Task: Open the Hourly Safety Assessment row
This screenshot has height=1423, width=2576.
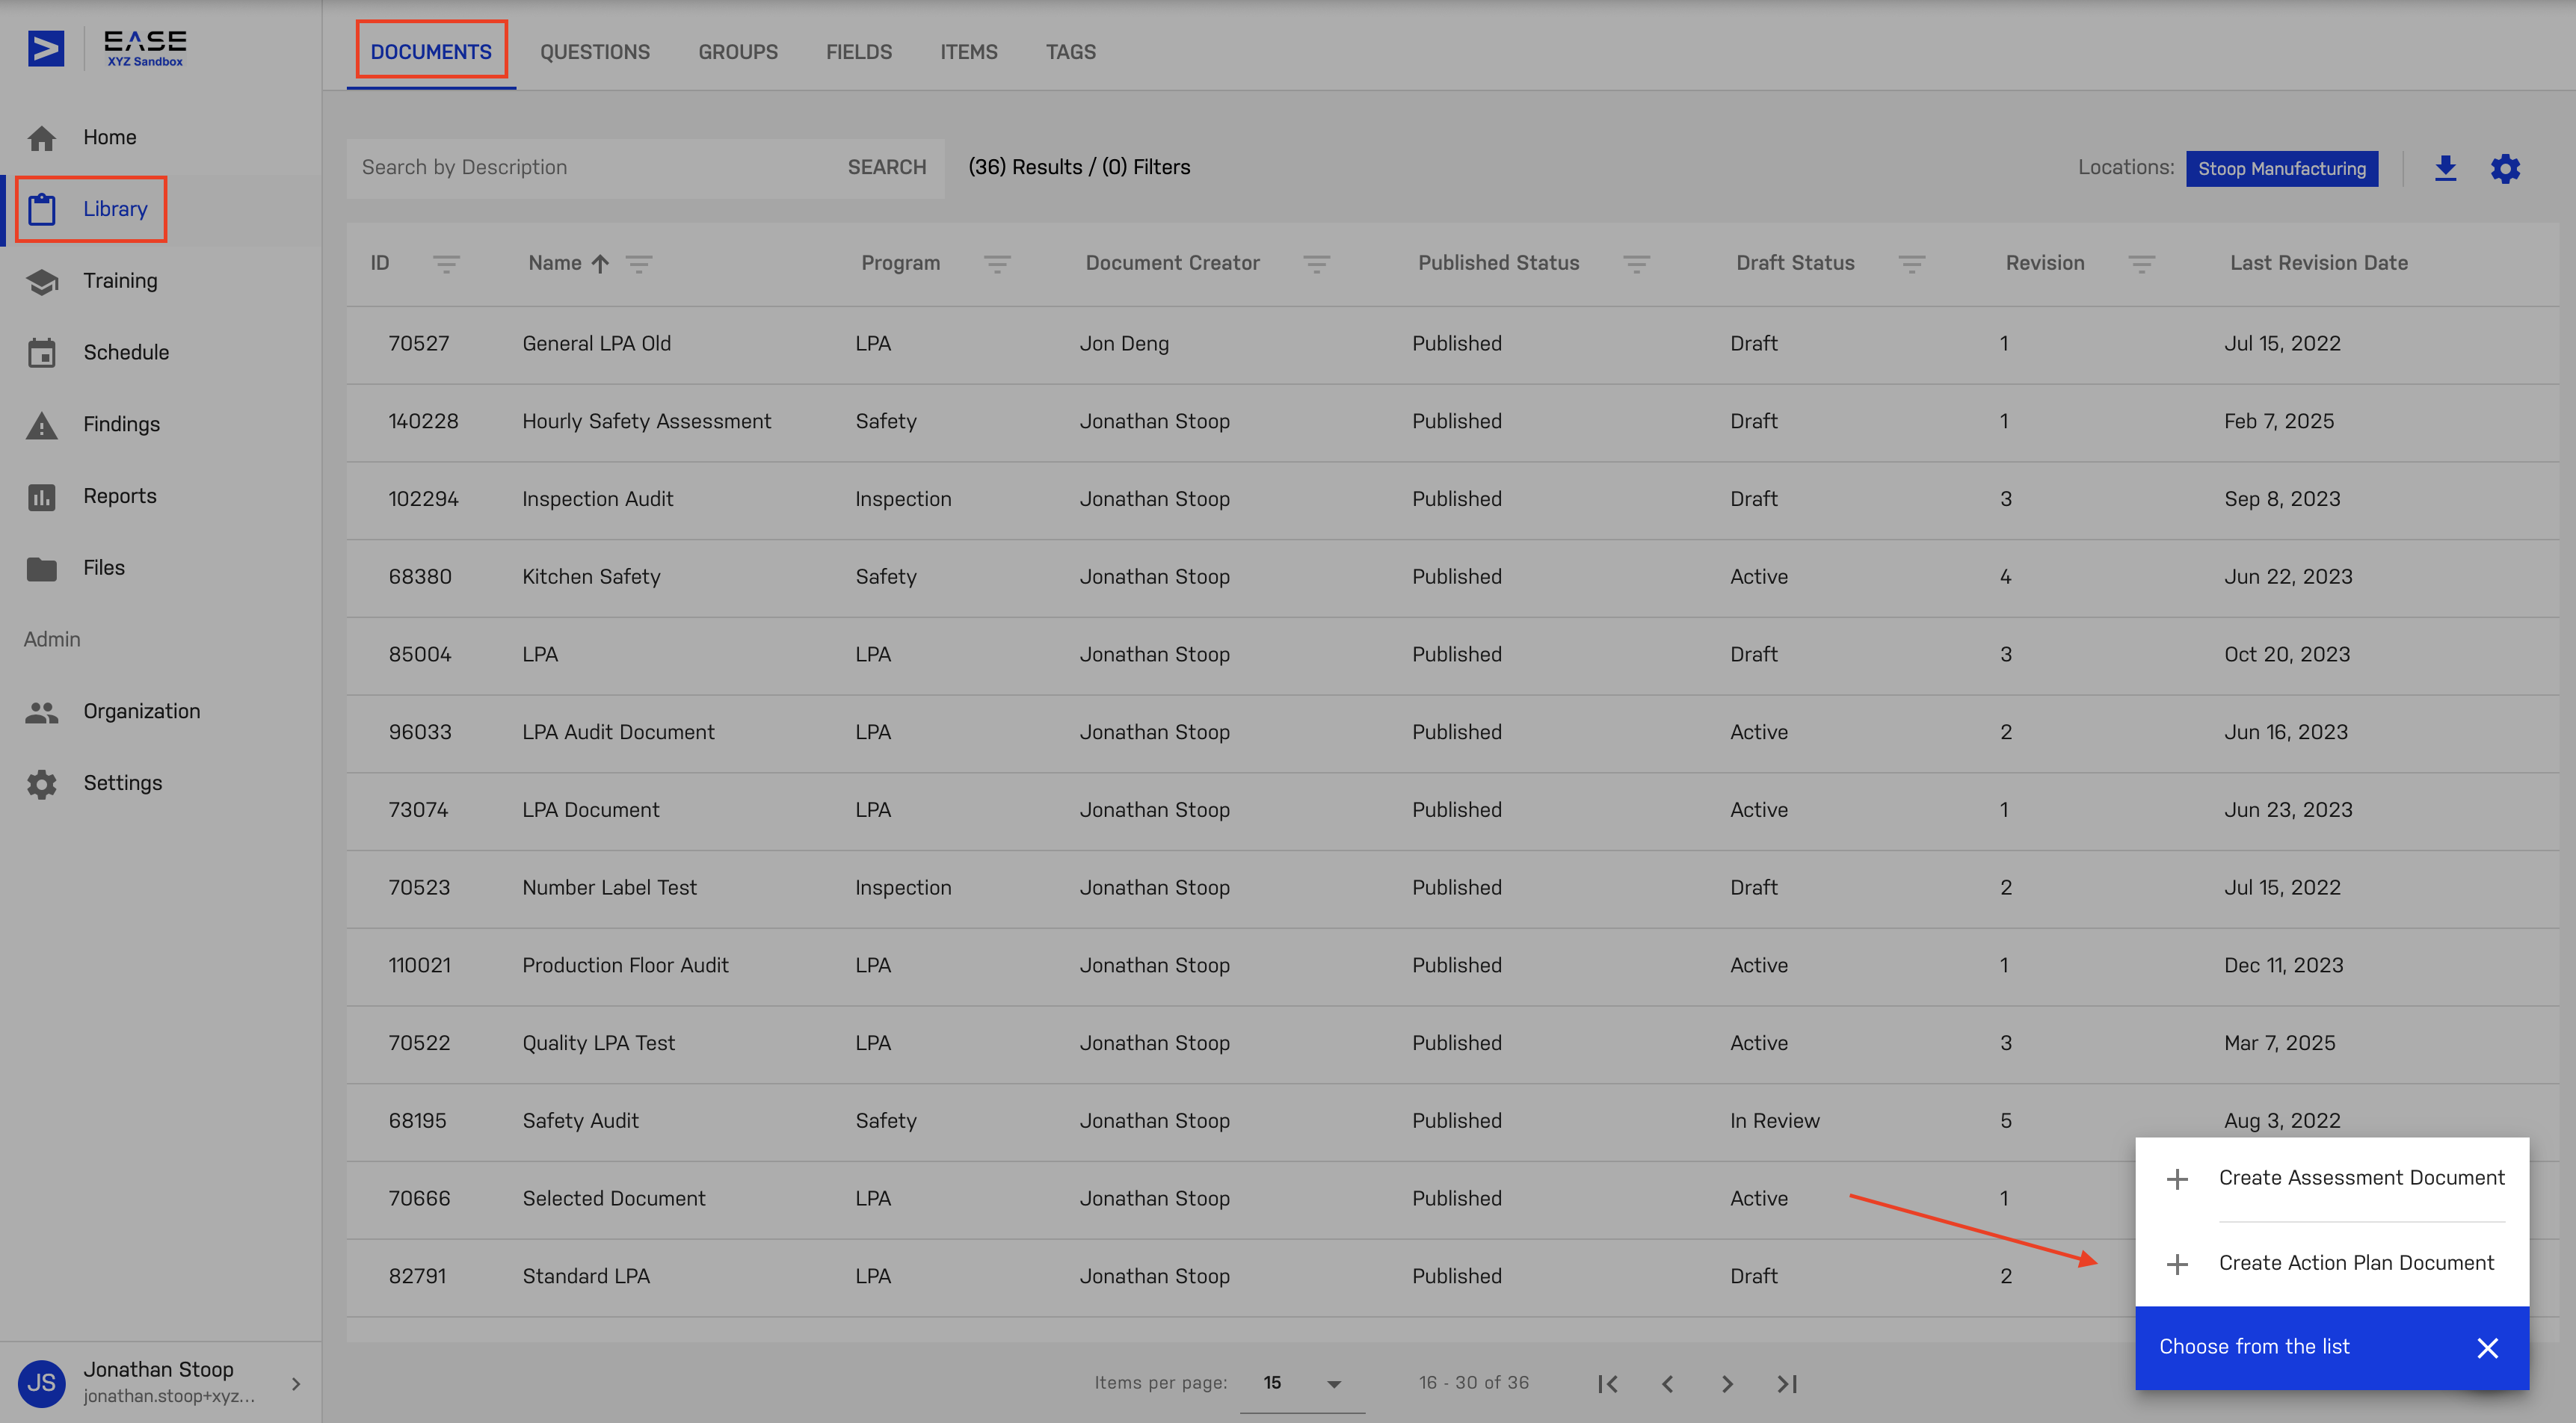Action: [x=1452, y=422]
